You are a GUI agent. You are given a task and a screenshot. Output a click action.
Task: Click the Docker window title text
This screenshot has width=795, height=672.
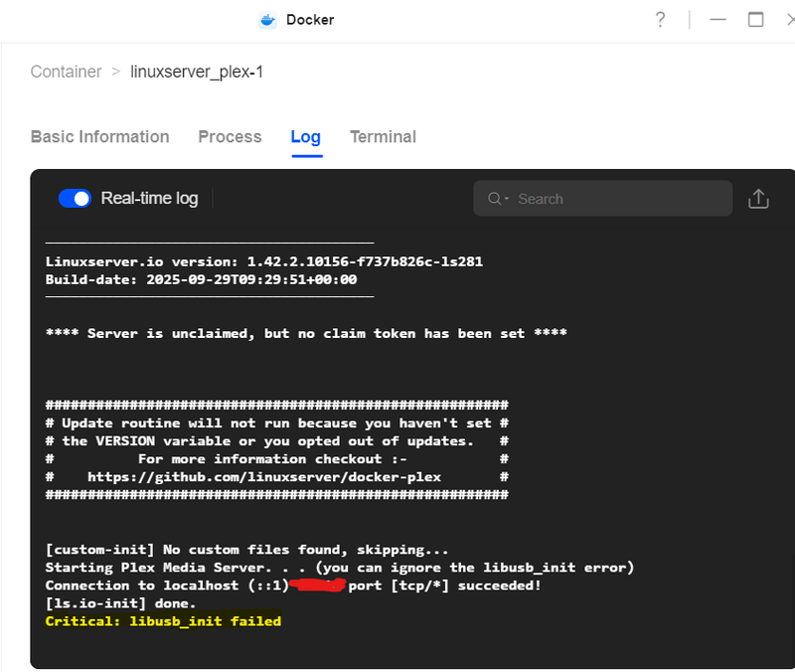pyautogui.click(x=310, y=20)
